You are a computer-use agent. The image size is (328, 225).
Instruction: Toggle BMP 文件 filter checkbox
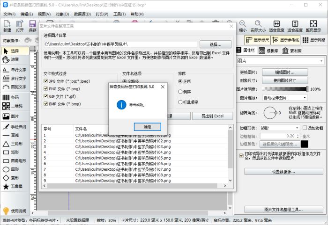pos(45,104)
